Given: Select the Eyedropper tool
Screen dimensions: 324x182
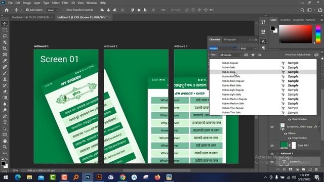Looking at the screenshot, I should 5,61.
